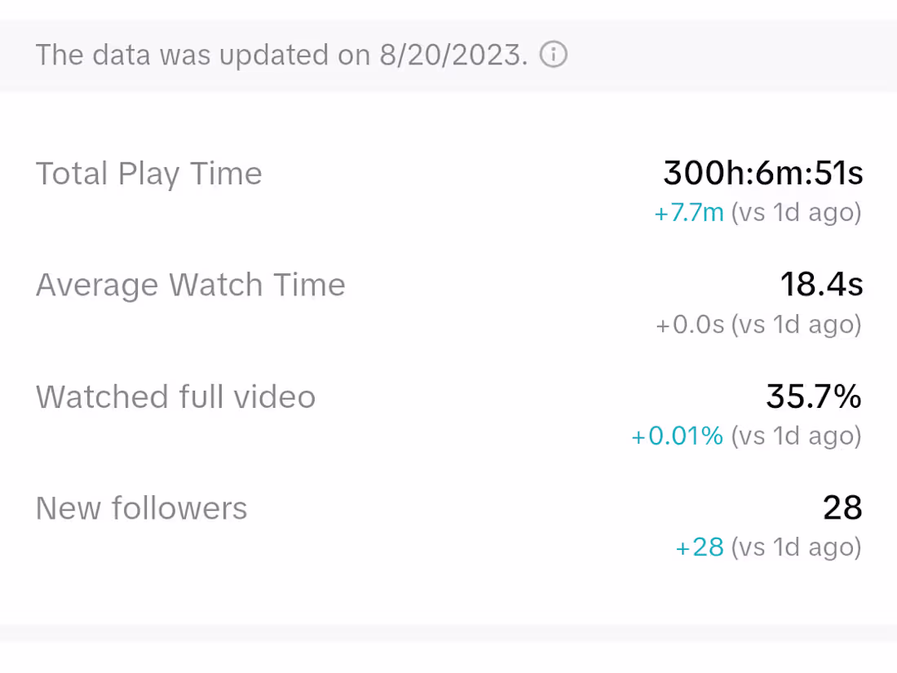Click the info icon beside the update date
Viewport: 897px width, 673px height.
pos(554,55)
